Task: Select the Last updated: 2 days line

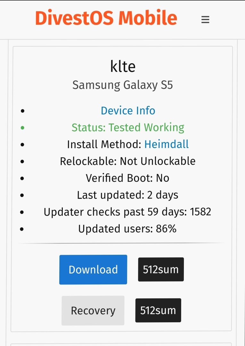Action: (127, 195)
